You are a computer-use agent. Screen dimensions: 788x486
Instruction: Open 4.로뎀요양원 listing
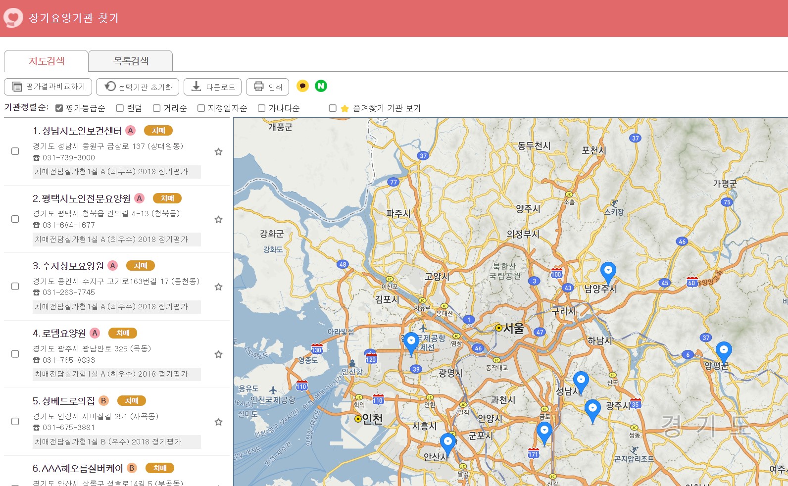(59, 334)
